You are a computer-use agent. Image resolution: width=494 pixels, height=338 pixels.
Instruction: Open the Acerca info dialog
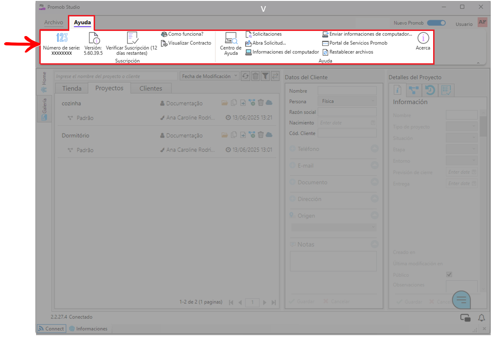pos(423,41)
